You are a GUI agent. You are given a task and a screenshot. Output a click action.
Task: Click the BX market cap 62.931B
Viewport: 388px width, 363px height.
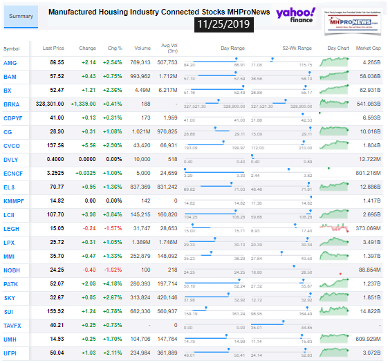pyautogui.click(x=370, y=90)
